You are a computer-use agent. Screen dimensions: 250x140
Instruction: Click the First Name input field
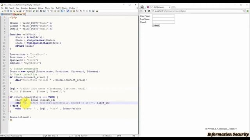coord(163,16)
